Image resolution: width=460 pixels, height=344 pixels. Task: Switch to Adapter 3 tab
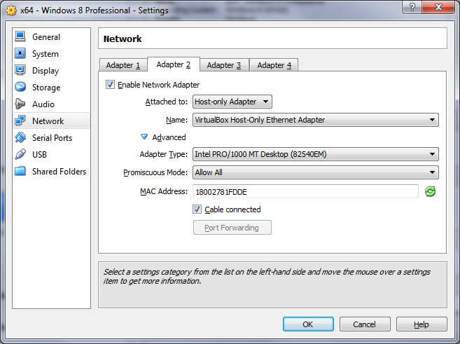[224, 65]
